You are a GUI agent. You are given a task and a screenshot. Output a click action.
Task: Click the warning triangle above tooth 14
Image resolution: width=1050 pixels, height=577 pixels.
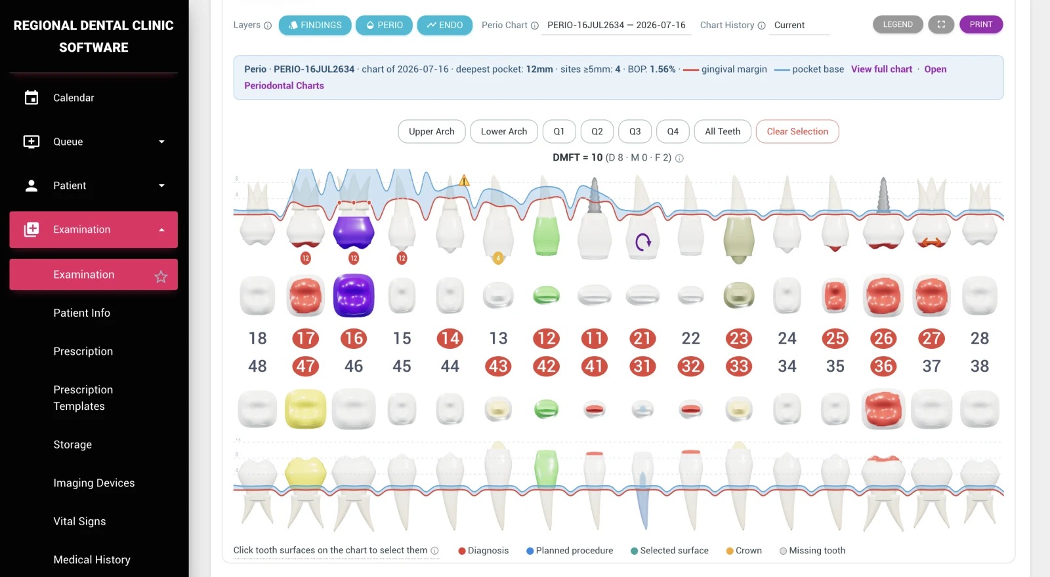click(464, 180)
